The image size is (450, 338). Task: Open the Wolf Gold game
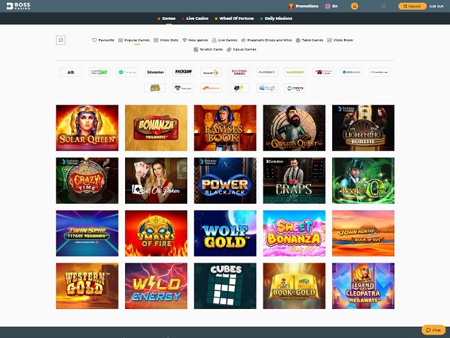tap(225, 233)
